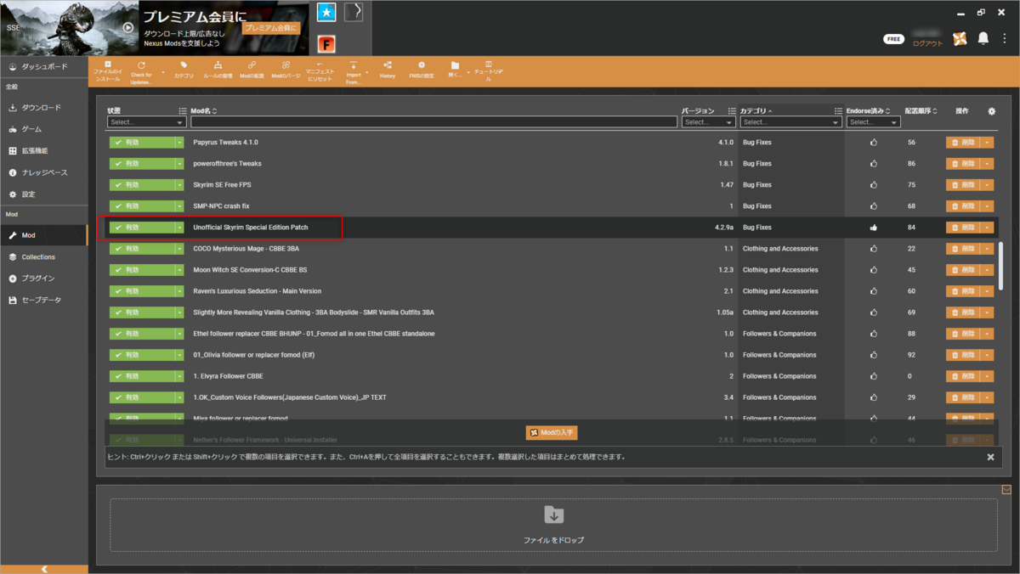Toggle enabled state of Papyrus Tweaks 4.1.0

[x=142, y=143]
